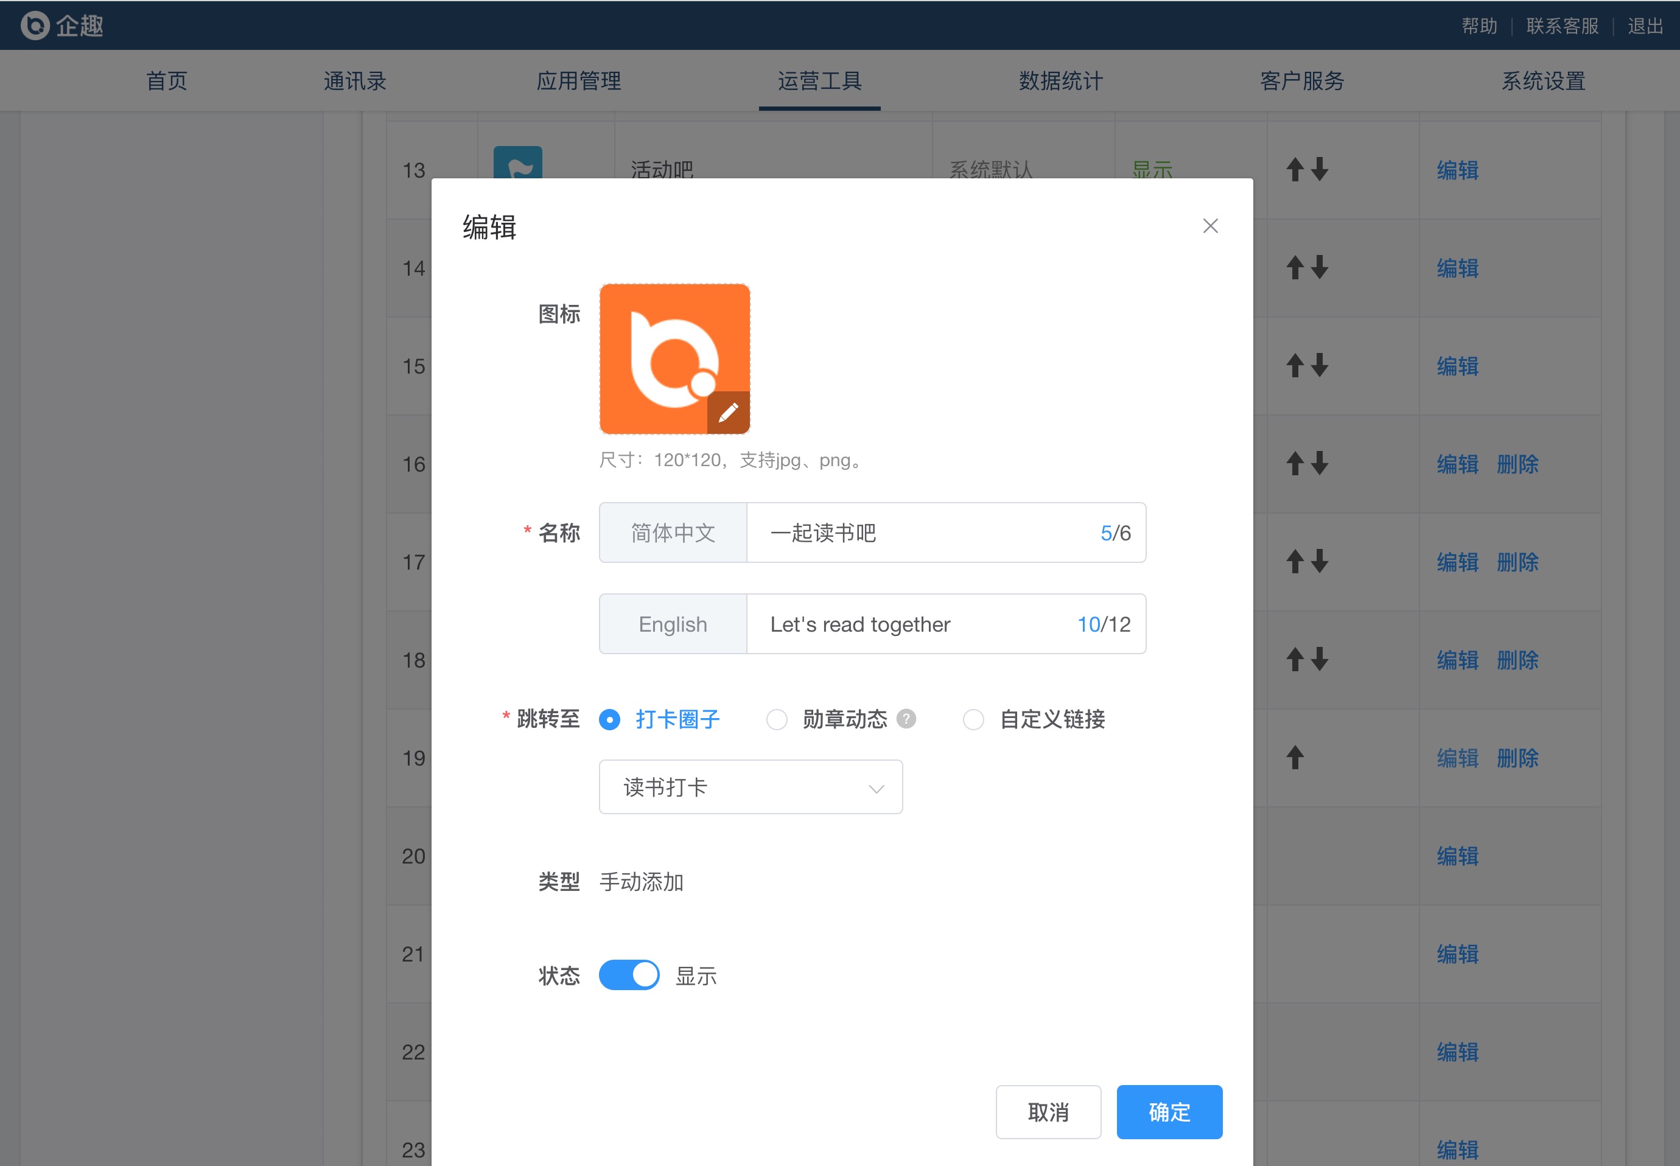The width and height of the screenshot is (1680, 1166).
Task: Move row 16 down with arrow
Action: click(x=1320, y=463)
